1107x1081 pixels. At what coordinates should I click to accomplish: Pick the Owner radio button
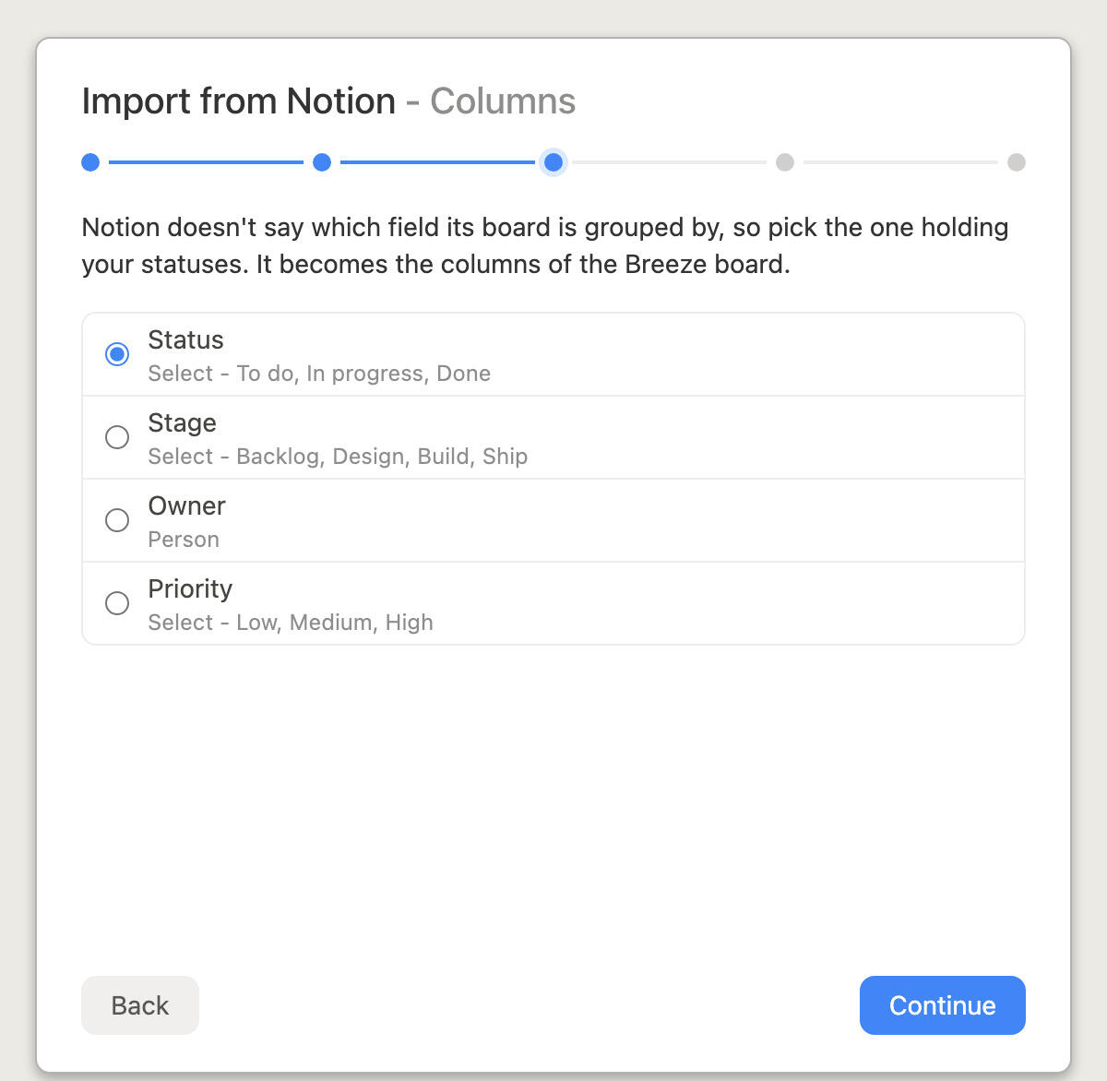(117, 520)
